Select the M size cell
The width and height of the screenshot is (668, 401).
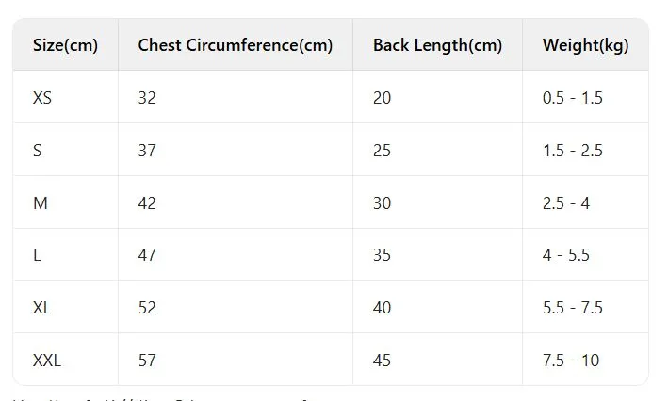(41, 203)
